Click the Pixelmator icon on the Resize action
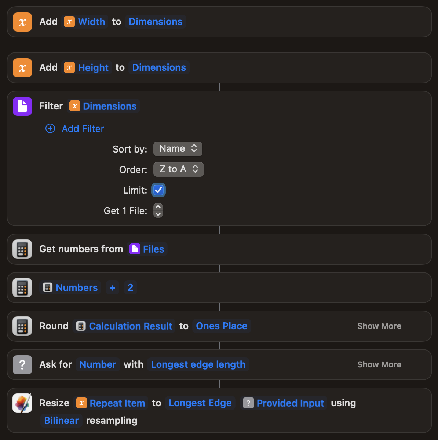438x440 pixels. coord(22,403)
